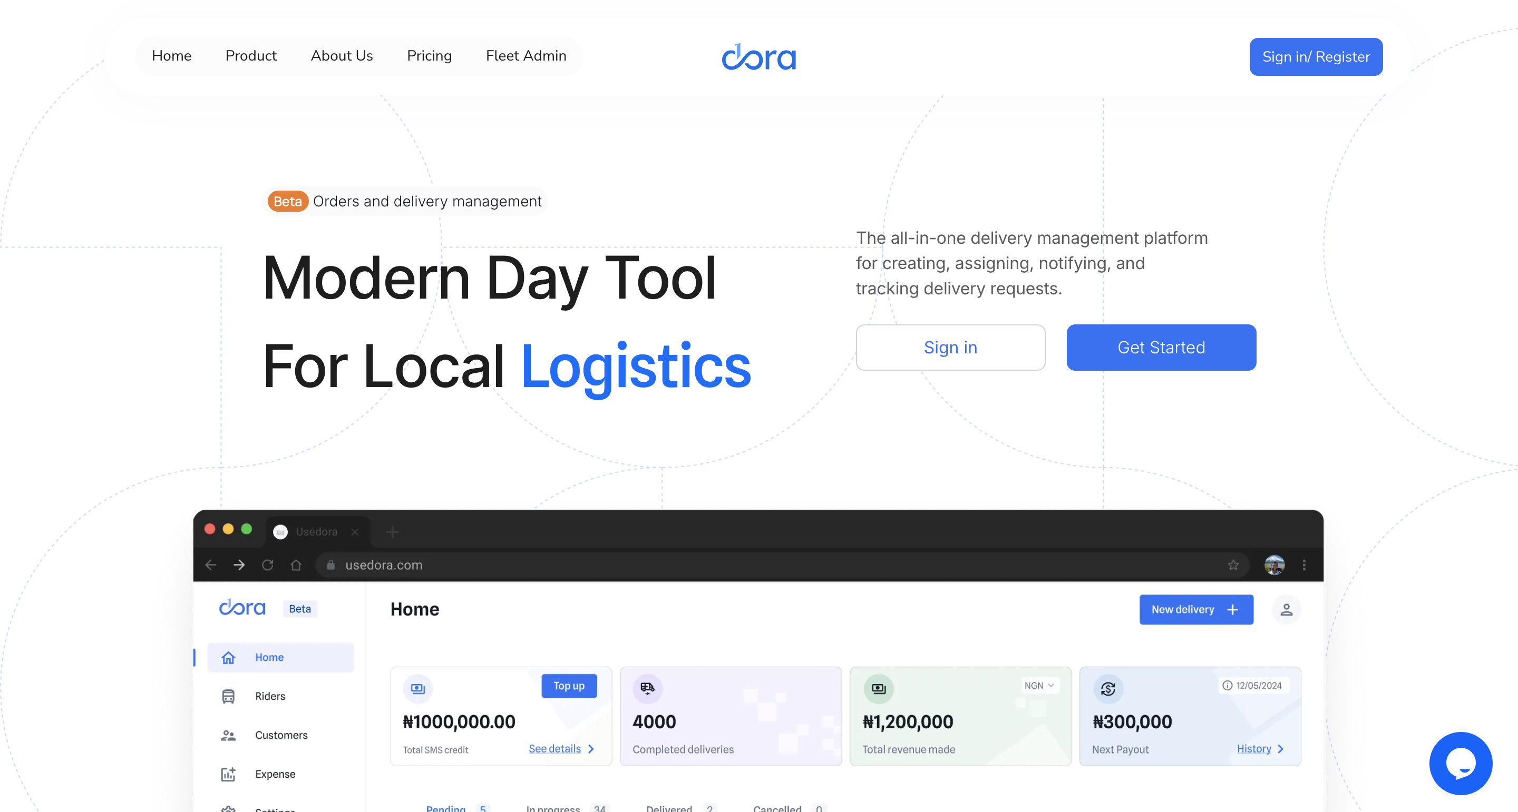Go to the Fleet Admin page
Screen dimensions: 1518x812
click(526, 55)
